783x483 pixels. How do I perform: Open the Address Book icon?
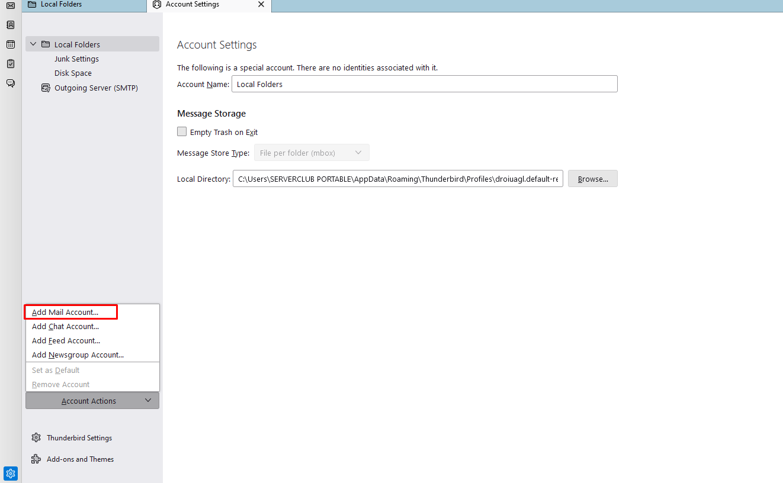(11, 25)
